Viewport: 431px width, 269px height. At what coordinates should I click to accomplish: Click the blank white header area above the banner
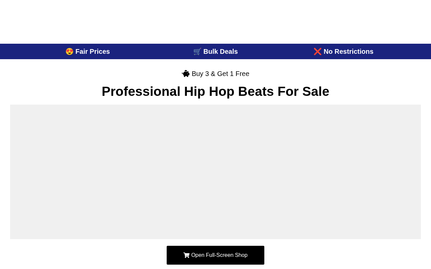215,22
